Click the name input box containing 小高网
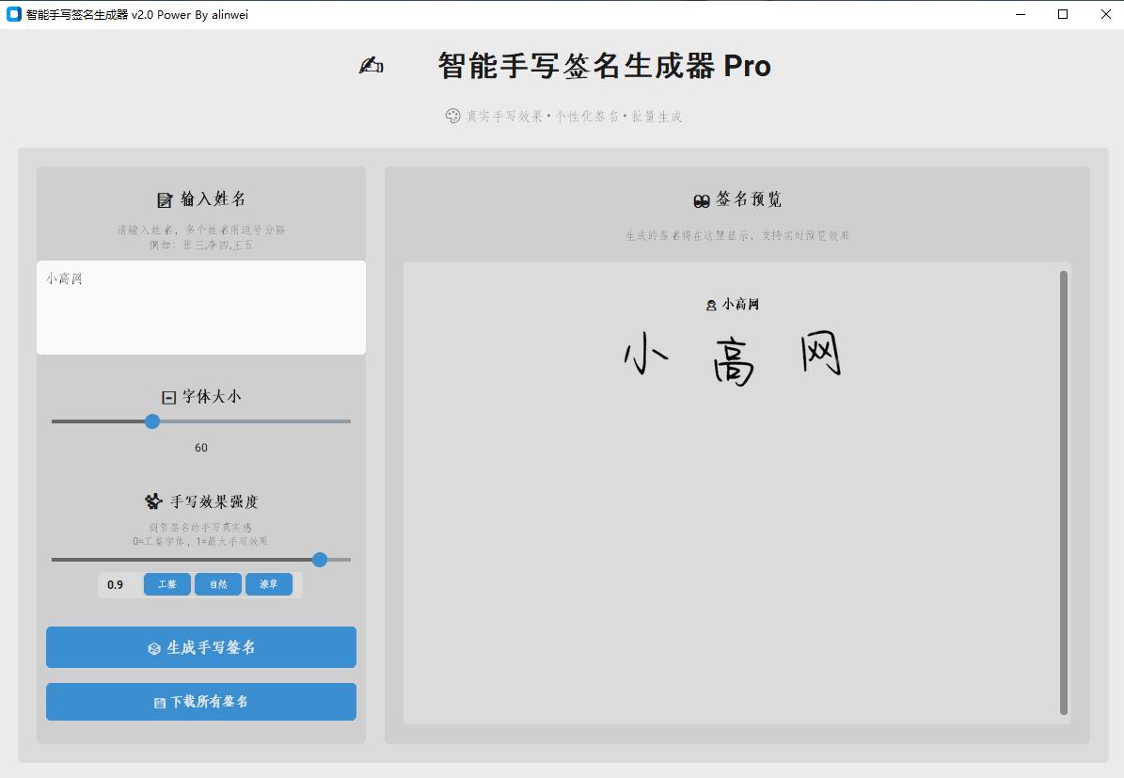 201,308
